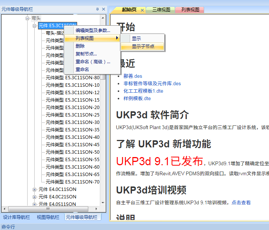The width and height of the screenshot is (269, 230).
Task: Select 复制节点... in context menu
Action: tap(92, 54)
